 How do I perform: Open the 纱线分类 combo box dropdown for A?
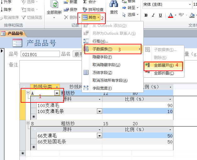(56, 93)
